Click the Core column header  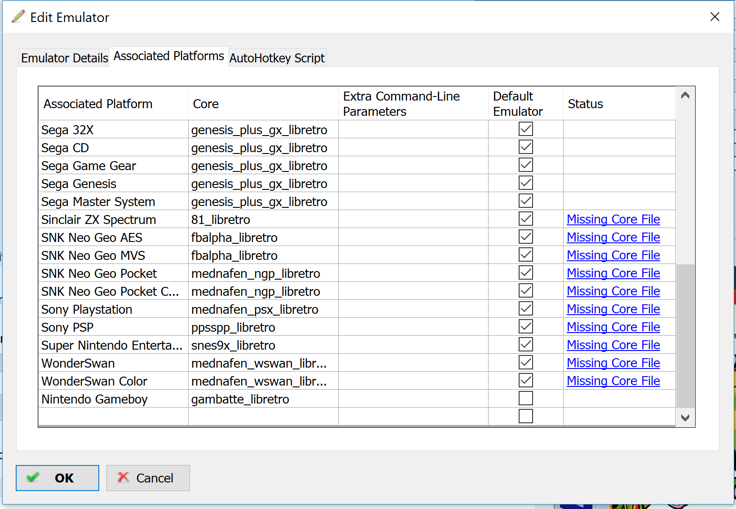point(263,104)
